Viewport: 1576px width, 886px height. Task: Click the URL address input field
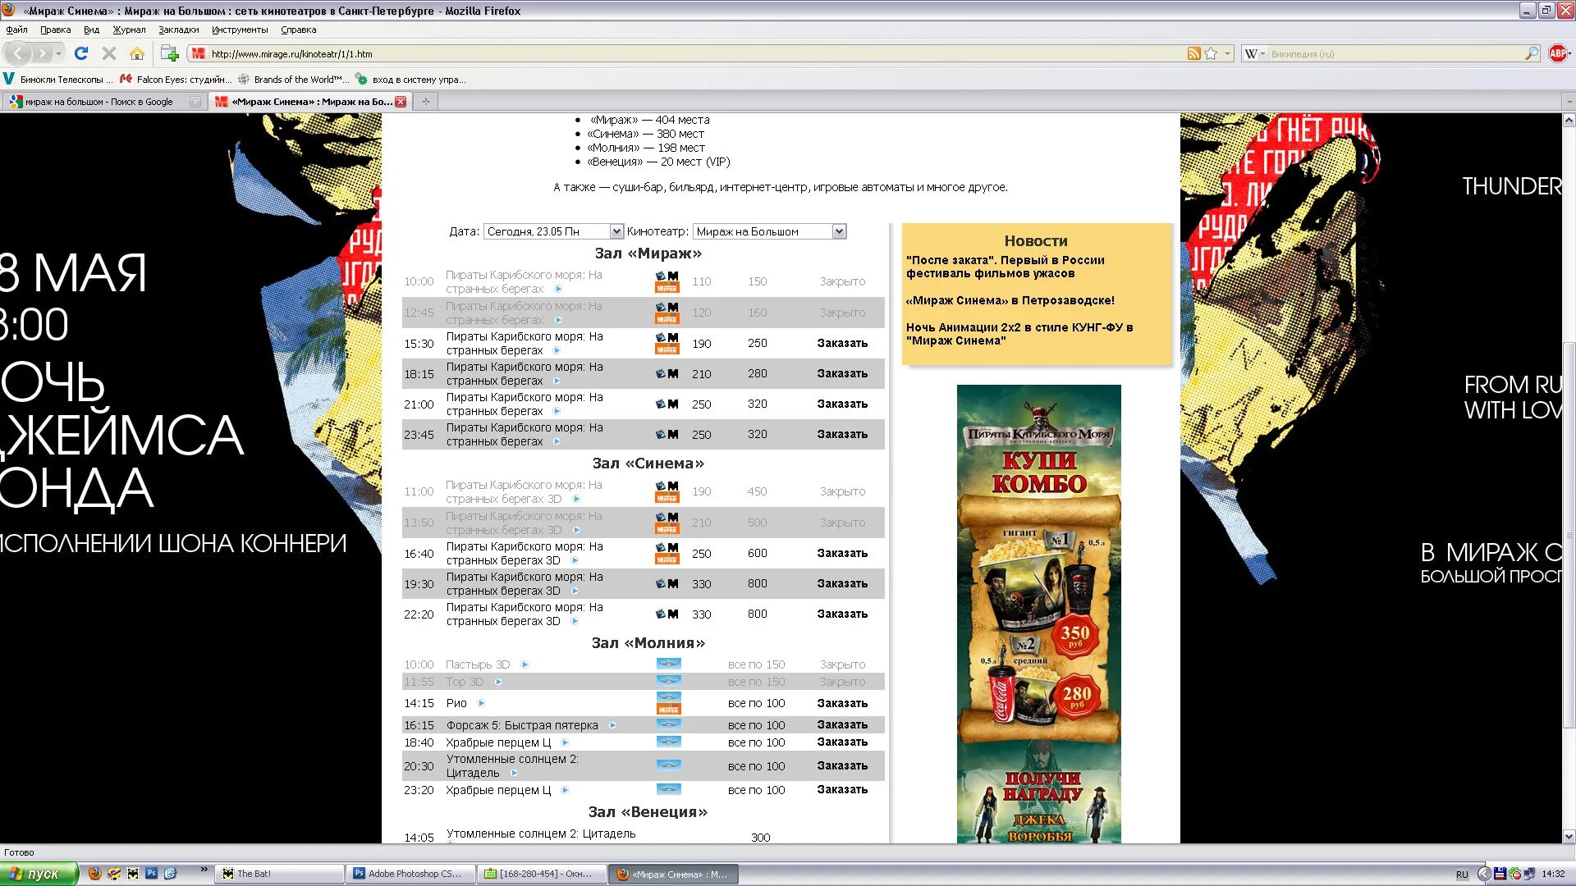pos(698,53)
